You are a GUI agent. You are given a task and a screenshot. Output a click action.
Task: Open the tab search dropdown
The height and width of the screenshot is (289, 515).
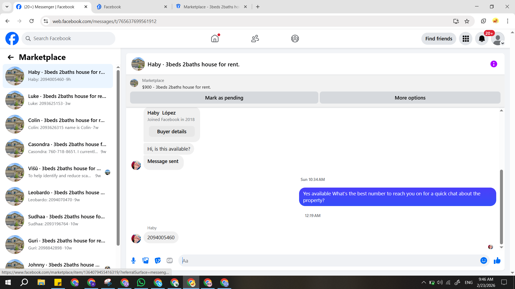coord(7,7)
